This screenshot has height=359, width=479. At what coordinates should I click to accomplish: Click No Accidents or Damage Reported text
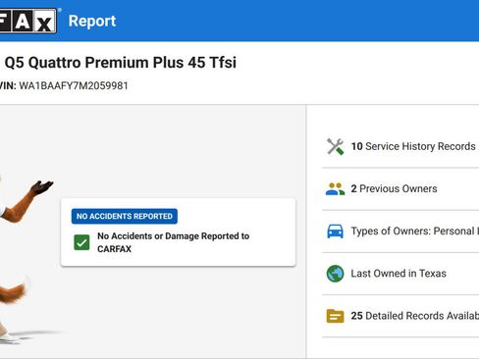pos(174,242)
